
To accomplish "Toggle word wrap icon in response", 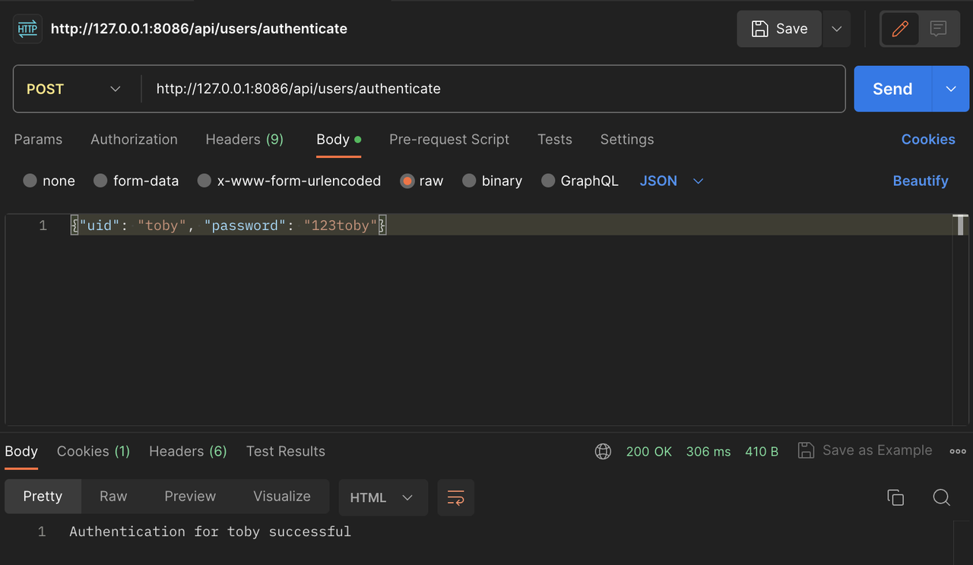I will coord(456,497).
